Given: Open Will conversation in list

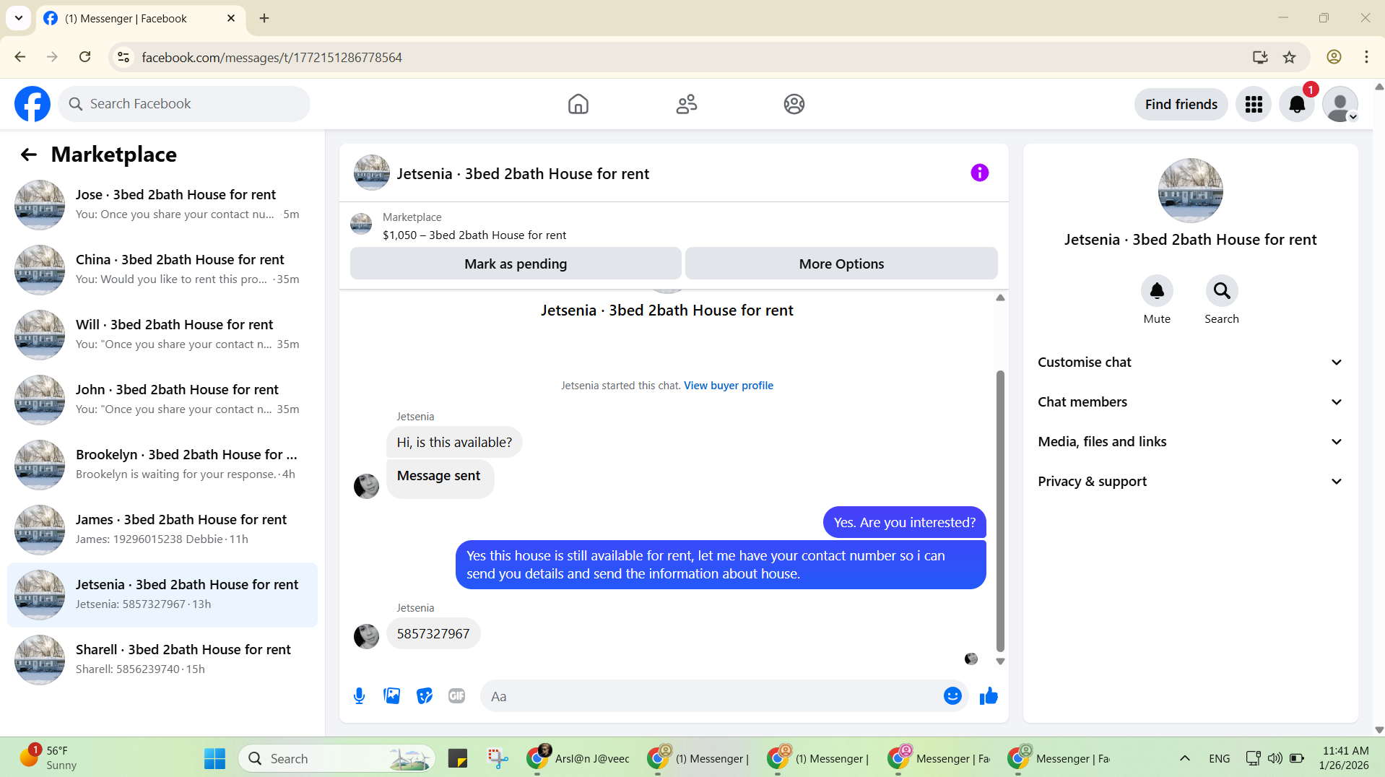Looking at the screenshot, I should click(162, 335).
